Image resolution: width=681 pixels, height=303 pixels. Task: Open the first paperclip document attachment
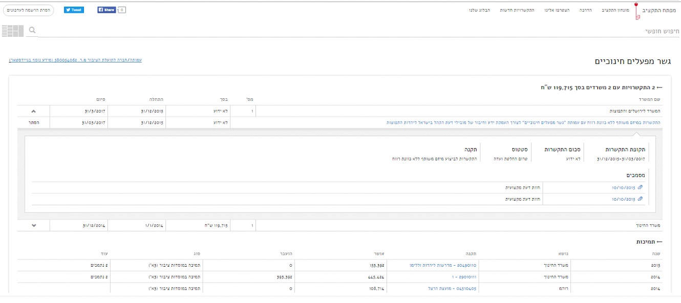click(640, 187)
